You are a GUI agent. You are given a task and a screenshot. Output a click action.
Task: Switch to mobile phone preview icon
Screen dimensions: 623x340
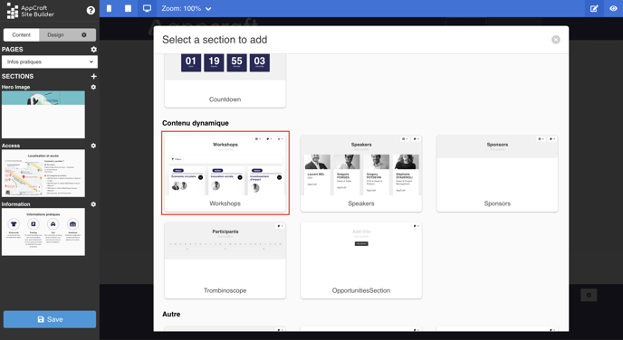tap(110, 8)
